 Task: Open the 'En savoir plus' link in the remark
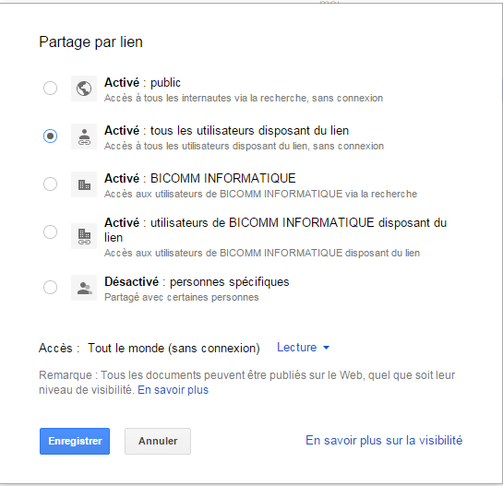174,390
